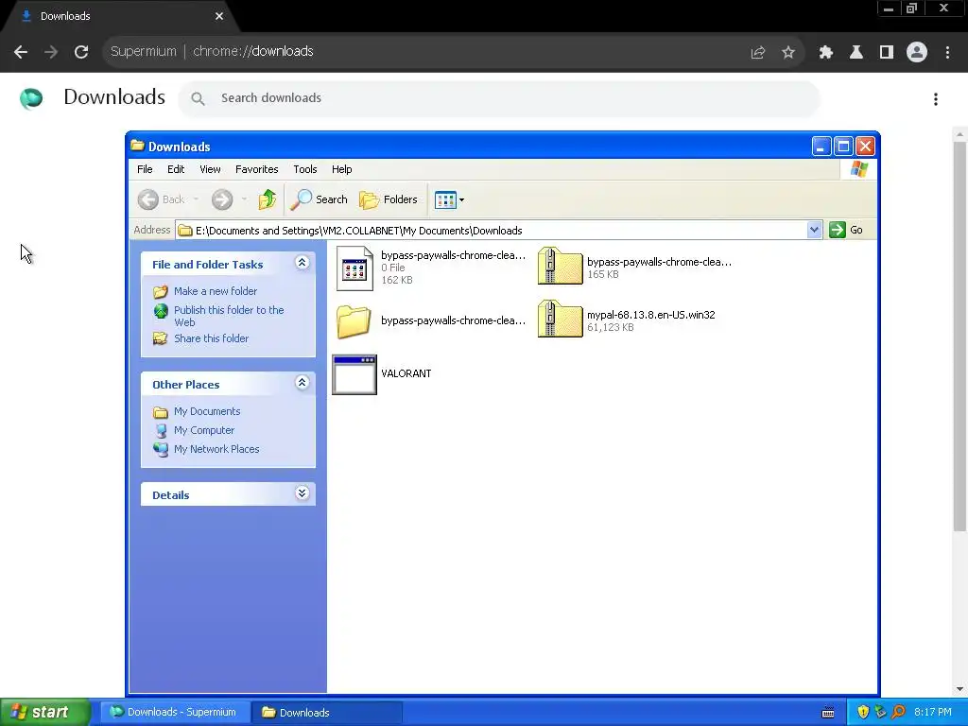This screenshot has height=726, width=968.
Task: Bookmark this page with the star icon
Action: (x=787, y=53)
